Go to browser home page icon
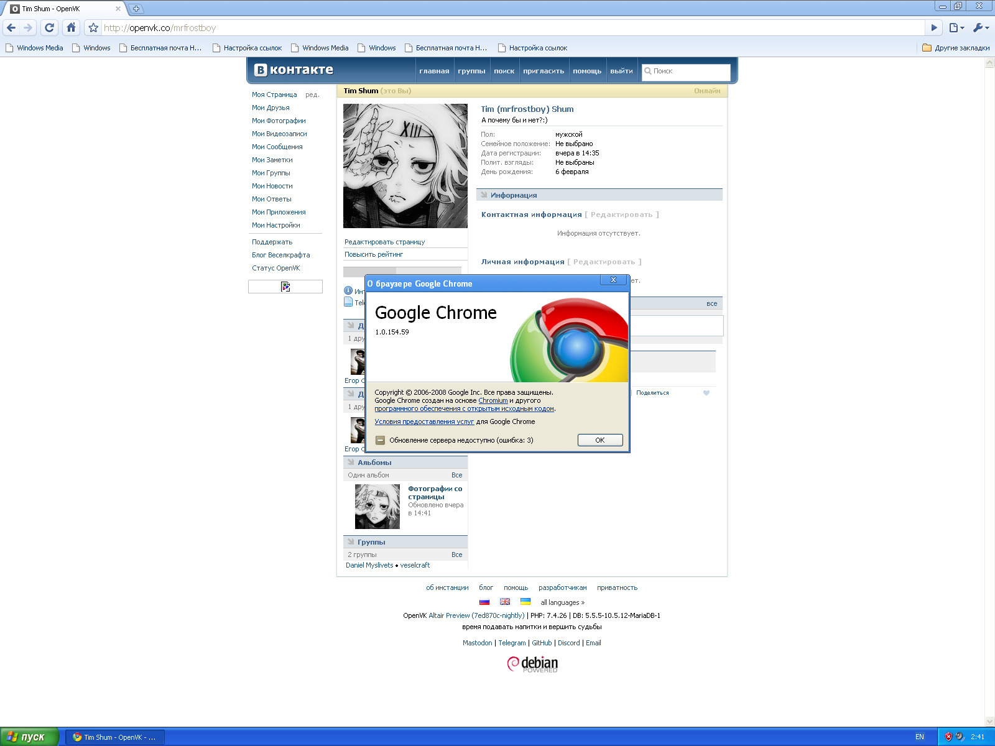 (71, 27)
